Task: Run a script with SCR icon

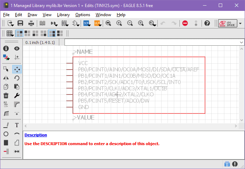Action: [86, 23]
